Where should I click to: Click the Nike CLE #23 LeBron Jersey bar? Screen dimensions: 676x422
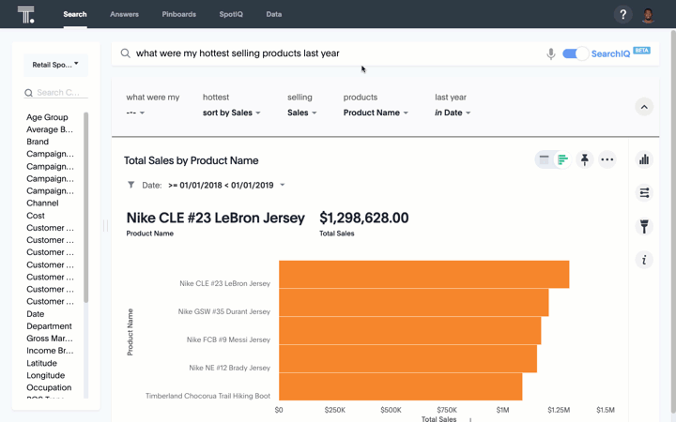423,274
